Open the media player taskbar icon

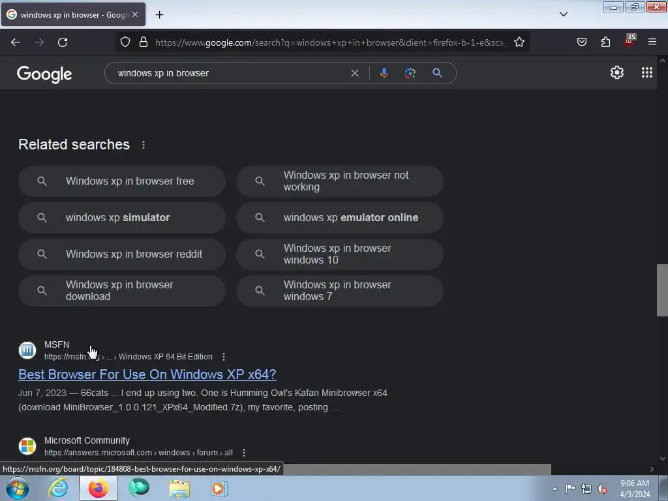tap(220, 488)
